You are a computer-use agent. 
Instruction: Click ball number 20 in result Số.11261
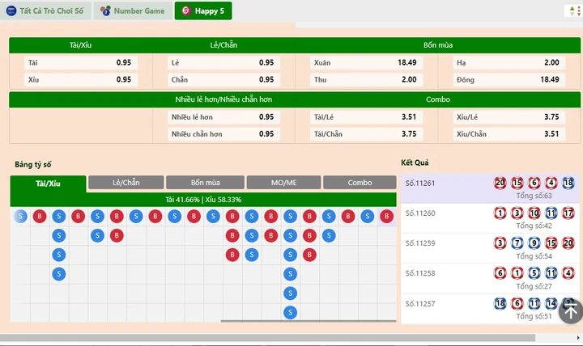(500, 183)
